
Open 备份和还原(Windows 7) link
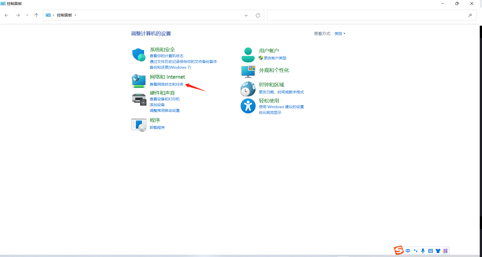pyautogui.click(x=170, y=67)
